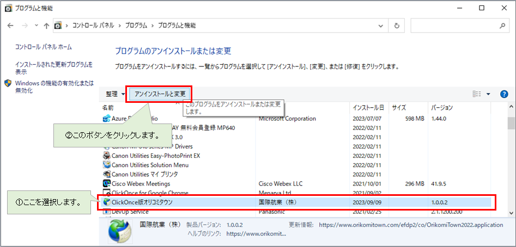Click the Azure Data Studio icon
The image size is (516, 247).
point(106,119)
